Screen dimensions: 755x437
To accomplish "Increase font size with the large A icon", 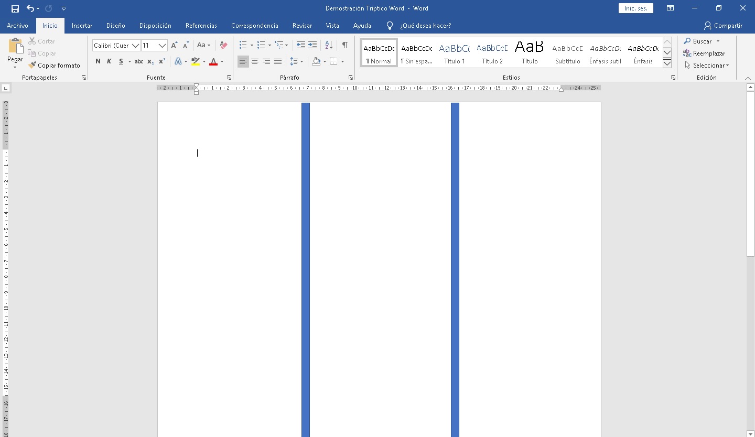I will point(175,46).
